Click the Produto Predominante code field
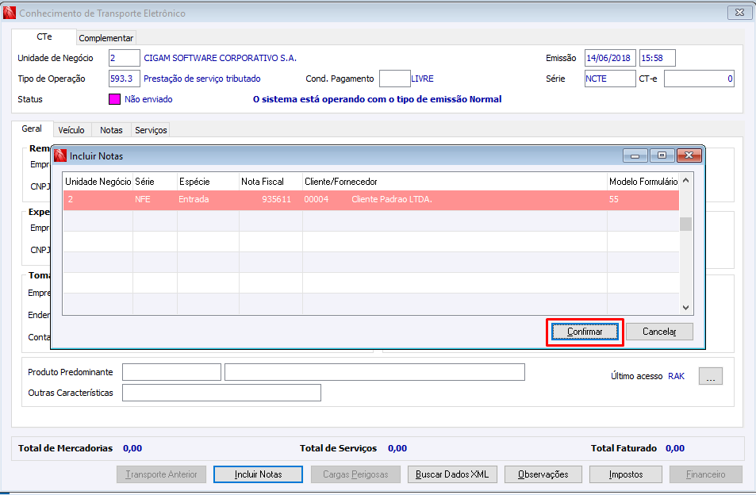The width and height of the screenshot is (756, 495). pyautogui.click(x=171, y=372)
